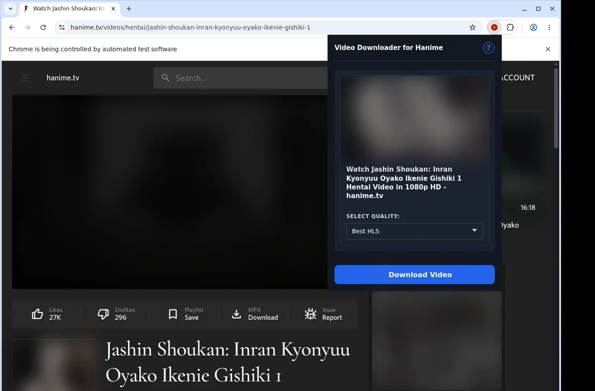Open the tab search dropdown arrow
Screen dimensions: 595x391
coord(10,8)
